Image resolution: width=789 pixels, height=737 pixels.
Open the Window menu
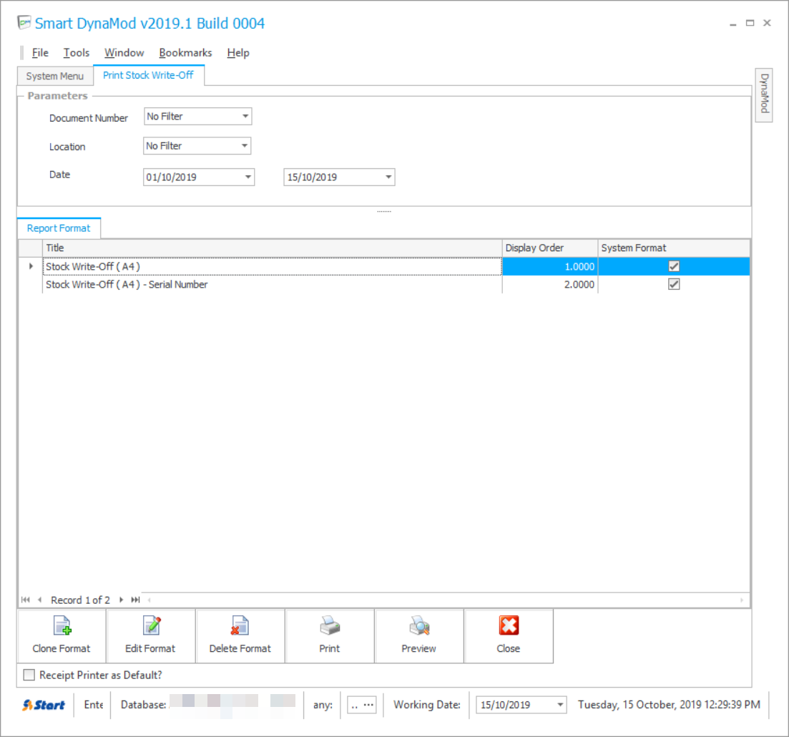point(124,53)
